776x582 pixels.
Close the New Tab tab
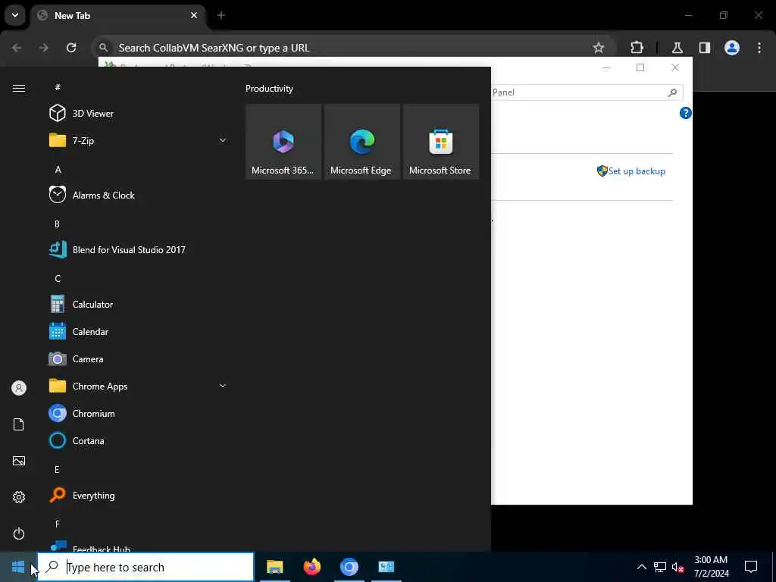click(x=194, y=15)
